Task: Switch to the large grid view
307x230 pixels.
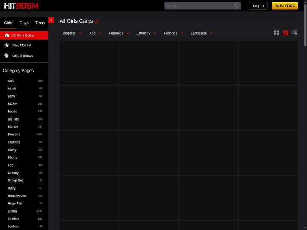Action: (276, 33)
